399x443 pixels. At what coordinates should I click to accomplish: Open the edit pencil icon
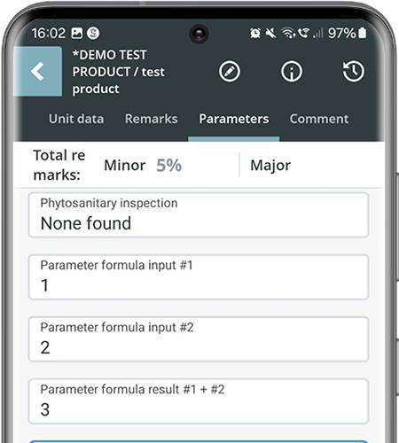pos(230,72)
